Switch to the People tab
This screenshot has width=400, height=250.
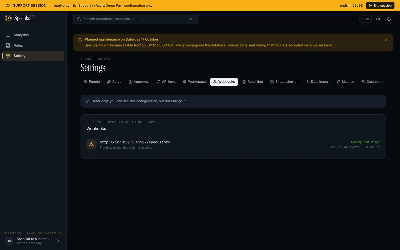pyautogui.click(x=91, y=82)
